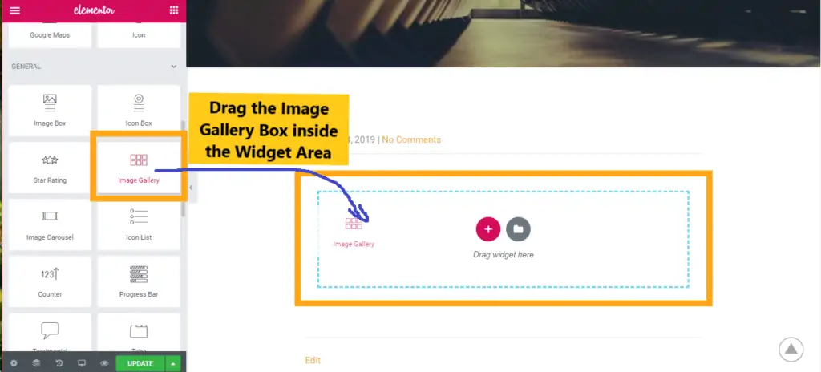Image resolution: width=821 pixels, height=372 pixels.
Task: Toggle the preview changes eye icon
Action: (104, 363)
